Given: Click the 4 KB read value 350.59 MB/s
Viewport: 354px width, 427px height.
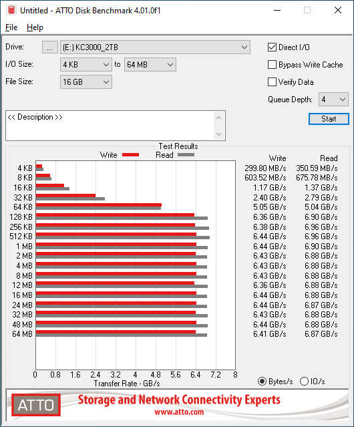Looking at the screenshot, I should [x=317, y=168].
